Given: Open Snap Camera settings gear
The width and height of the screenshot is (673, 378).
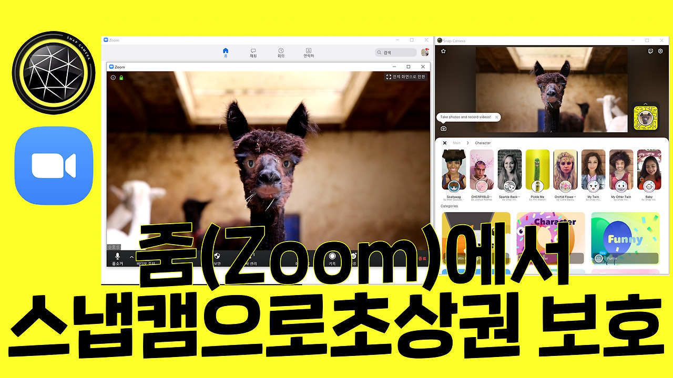Looking at the screenshot, I should point(660,50).
